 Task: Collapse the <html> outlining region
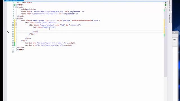coord(16,5)
